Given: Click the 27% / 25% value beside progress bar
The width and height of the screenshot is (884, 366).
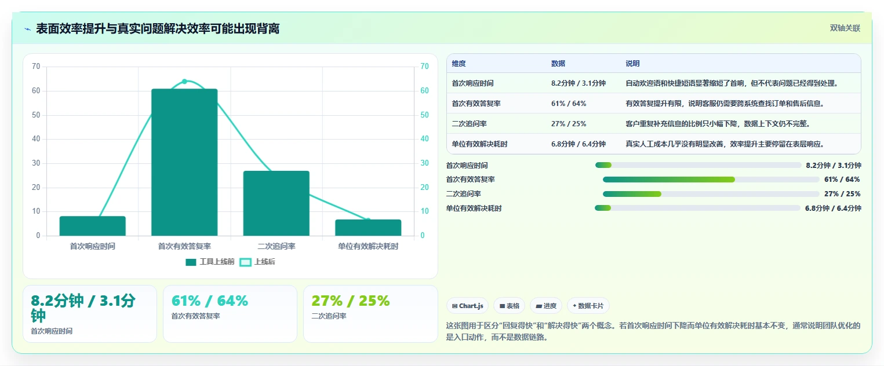Looking at the screenshot, I should click(x=842, y=194).
